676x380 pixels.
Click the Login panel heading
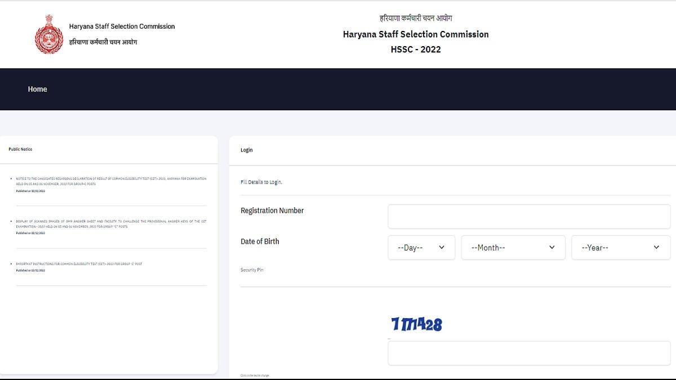(x=247, y=150)
